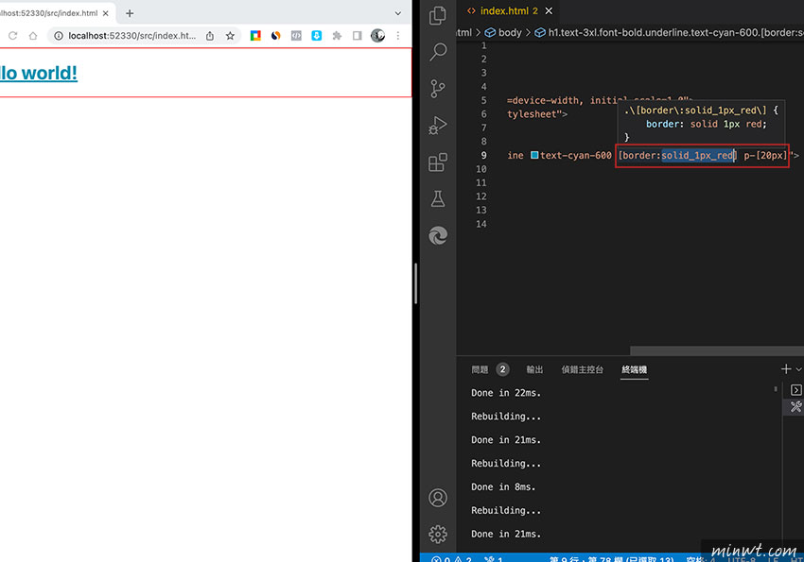Viewport: 804px width, 562px height.
Task: Open the Testing beaker view
Action: 437,198
